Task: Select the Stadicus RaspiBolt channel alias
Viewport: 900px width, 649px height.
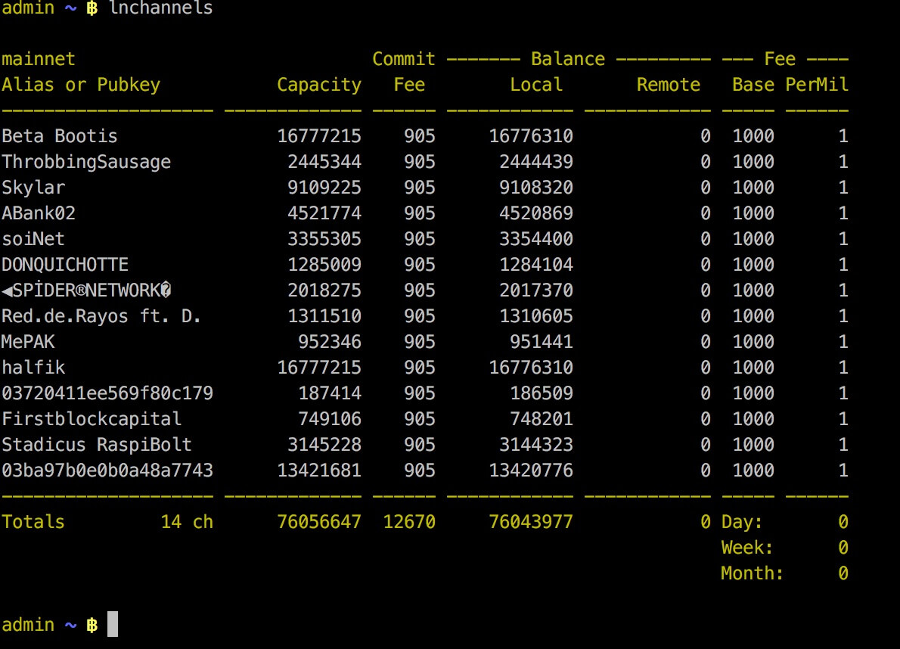Action: pyautogui.click(x=97, y=445)
